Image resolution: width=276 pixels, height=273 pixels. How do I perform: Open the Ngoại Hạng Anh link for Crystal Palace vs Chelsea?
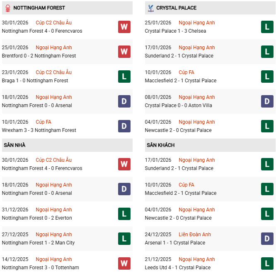(196, 23)
